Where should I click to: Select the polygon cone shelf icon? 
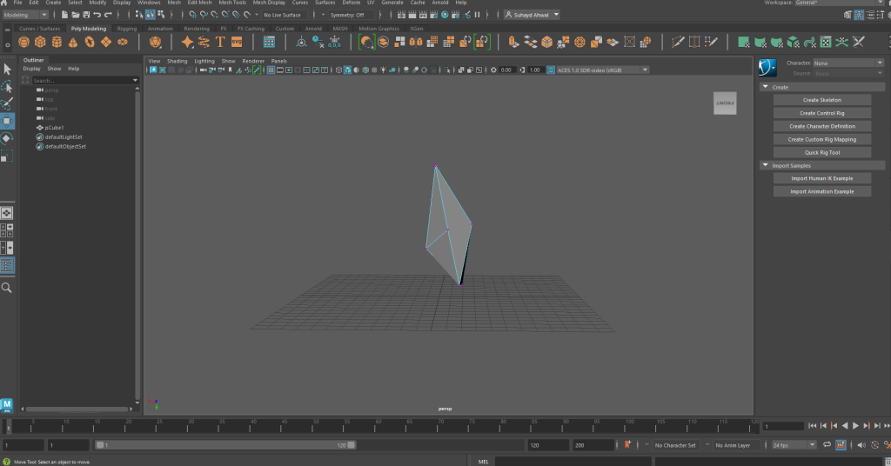coord(74,42)
